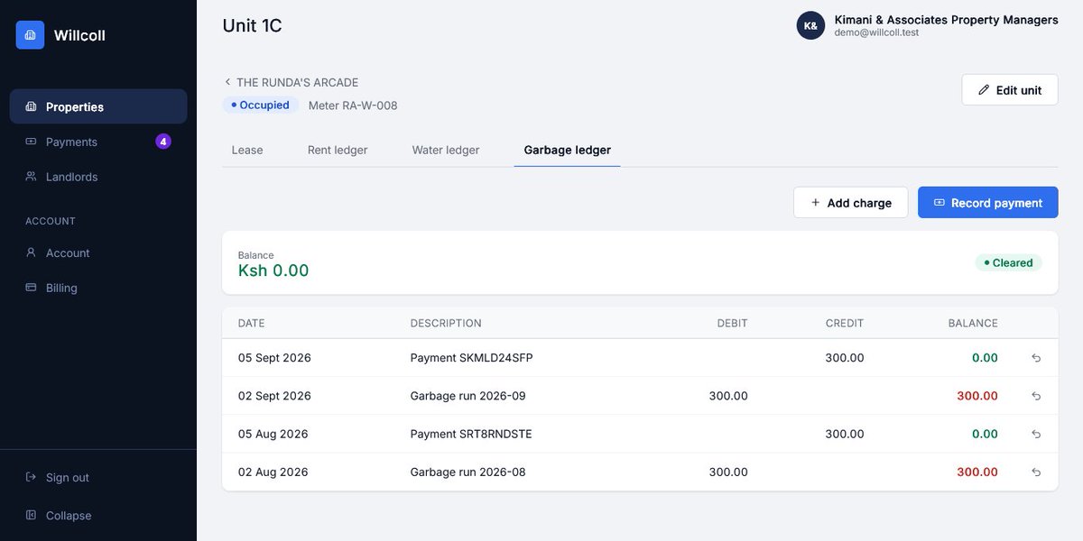Click the Edit unit button
Screen dimensions: 1083x541
coord(1010,90)
